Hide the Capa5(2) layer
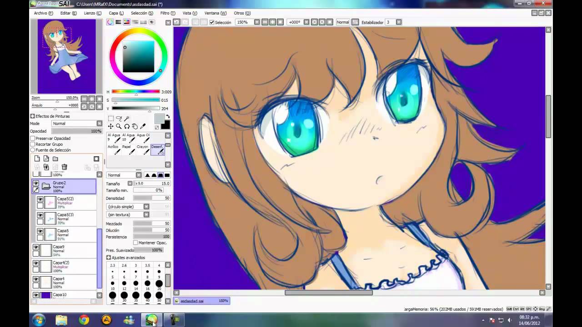 point(40,199)
